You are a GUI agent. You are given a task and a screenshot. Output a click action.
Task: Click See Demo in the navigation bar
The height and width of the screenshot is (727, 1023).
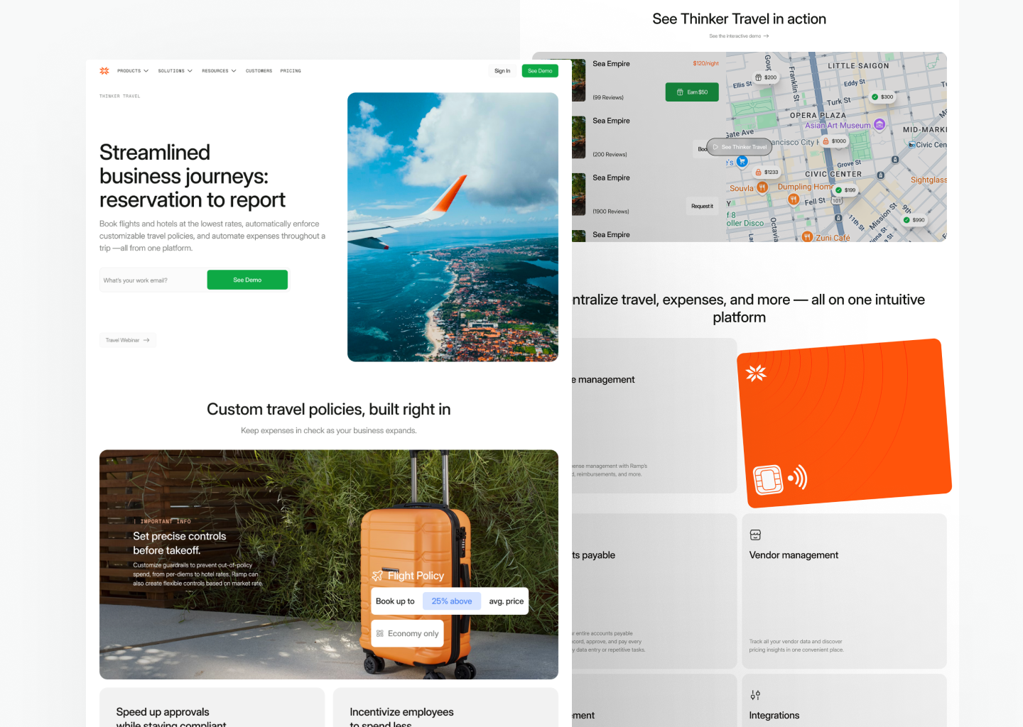[540, 71]
